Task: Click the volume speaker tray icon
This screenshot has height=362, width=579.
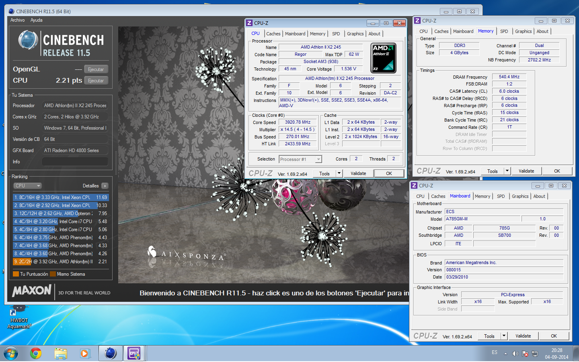Action: [515, 354]
